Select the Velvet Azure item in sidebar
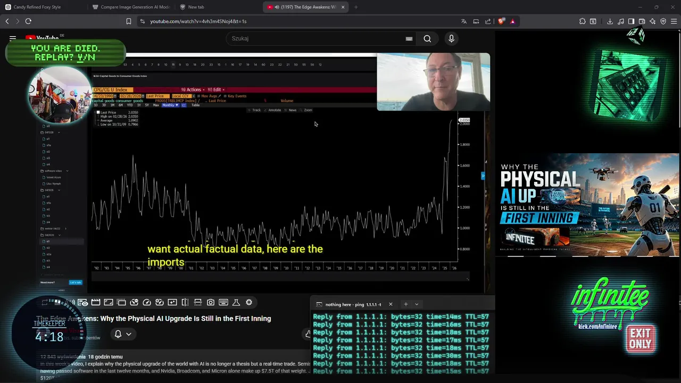Image resolution: width=681 pixels, height=383 pixels. (53, 177)
